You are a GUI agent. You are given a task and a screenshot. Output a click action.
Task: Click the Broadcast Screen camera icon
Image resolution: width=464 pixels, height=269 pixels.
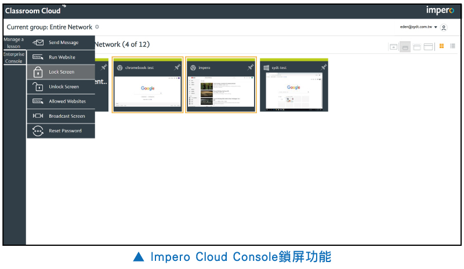(38, 116)
